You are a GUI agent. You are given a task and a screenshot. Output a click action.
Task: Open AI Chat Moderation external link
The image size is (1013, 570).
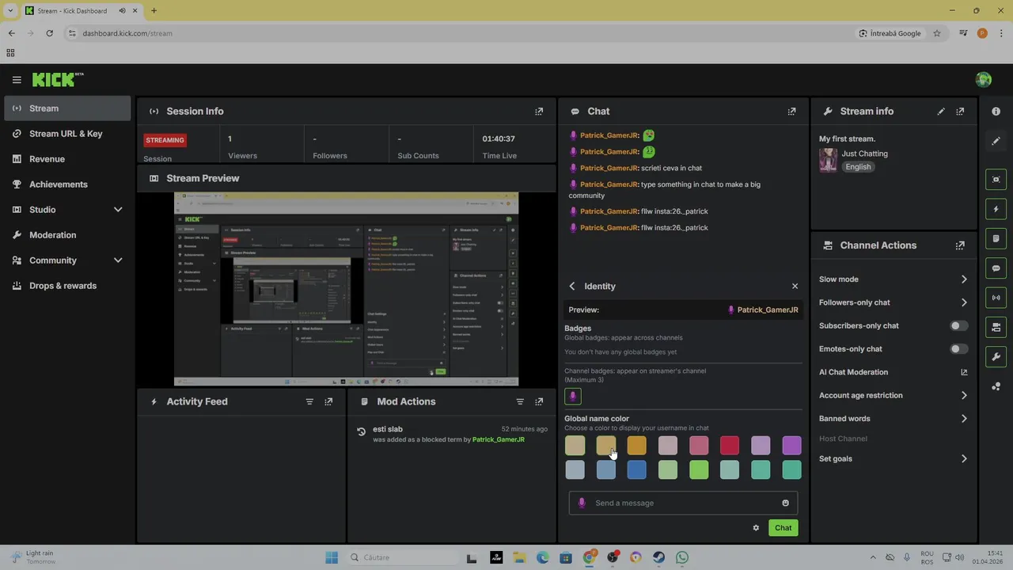tap(964, 372)
